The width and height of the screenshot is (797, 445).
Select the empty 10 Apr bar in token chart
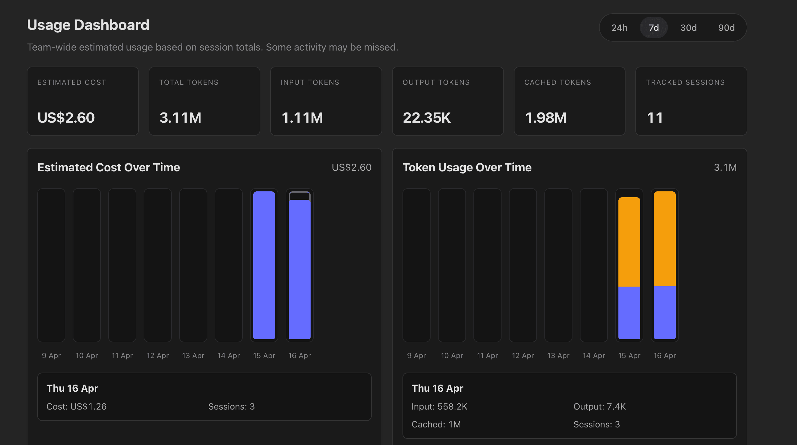click(x=452, y=266)
